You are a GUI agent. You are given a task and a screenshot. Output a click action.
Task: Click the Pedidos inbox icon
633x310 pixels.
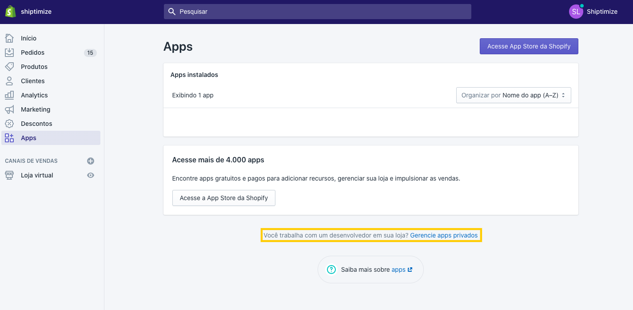(9, 52)
